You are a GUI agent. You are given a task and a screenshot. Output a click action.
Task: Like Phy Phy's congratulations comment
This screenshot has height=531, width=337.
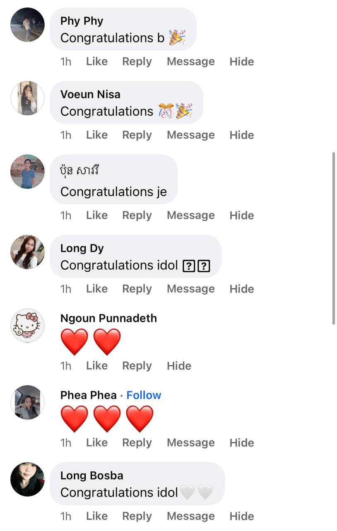[x=97, y=62]
